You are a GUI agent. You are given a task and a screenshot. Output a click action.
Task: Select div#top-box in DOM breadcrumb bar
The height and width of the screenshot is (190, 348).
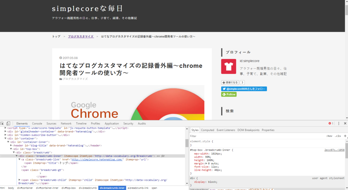coord(69,188)
